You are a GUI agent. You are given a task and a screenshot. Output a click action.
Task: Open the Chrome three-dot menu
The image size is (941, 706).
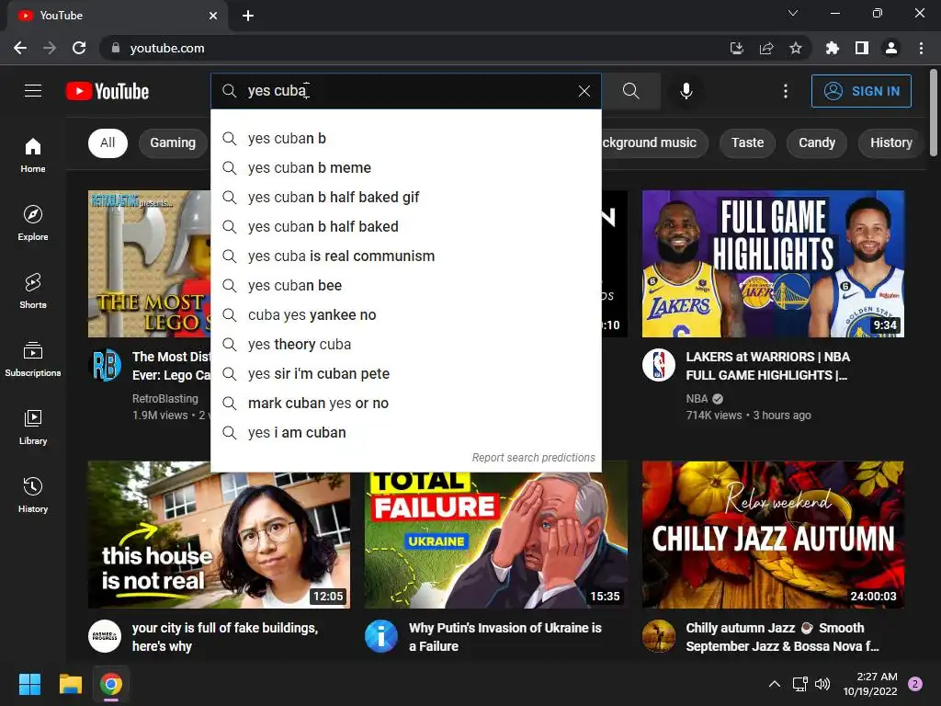[x=921, y=48]
